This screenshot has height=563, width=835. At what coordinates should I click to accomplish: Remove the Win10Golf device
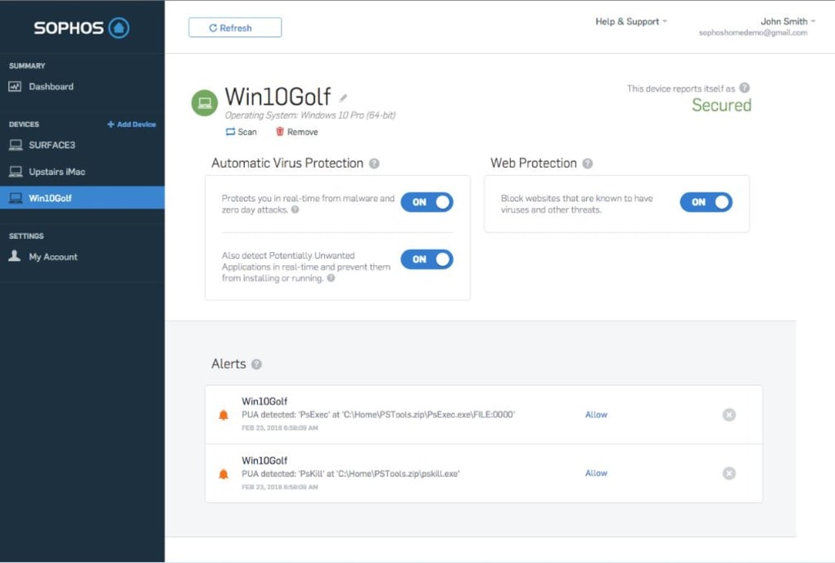coord(296,132)
